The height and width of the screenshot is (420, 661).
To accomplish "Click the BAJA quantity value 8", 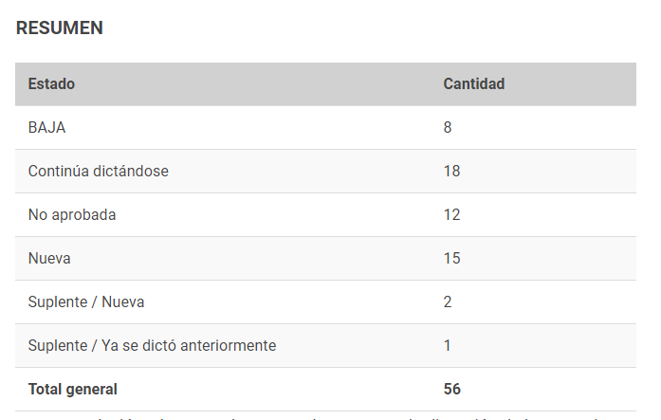I will [448, 127].
